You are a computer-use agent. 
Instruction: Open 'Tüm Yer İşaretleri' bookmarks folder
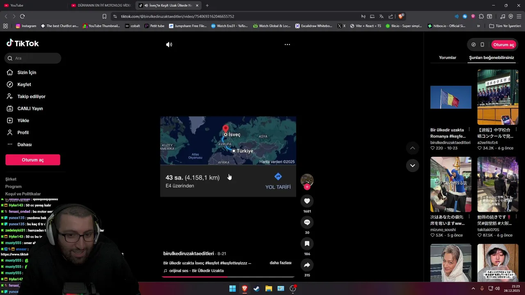pos(505,26)
